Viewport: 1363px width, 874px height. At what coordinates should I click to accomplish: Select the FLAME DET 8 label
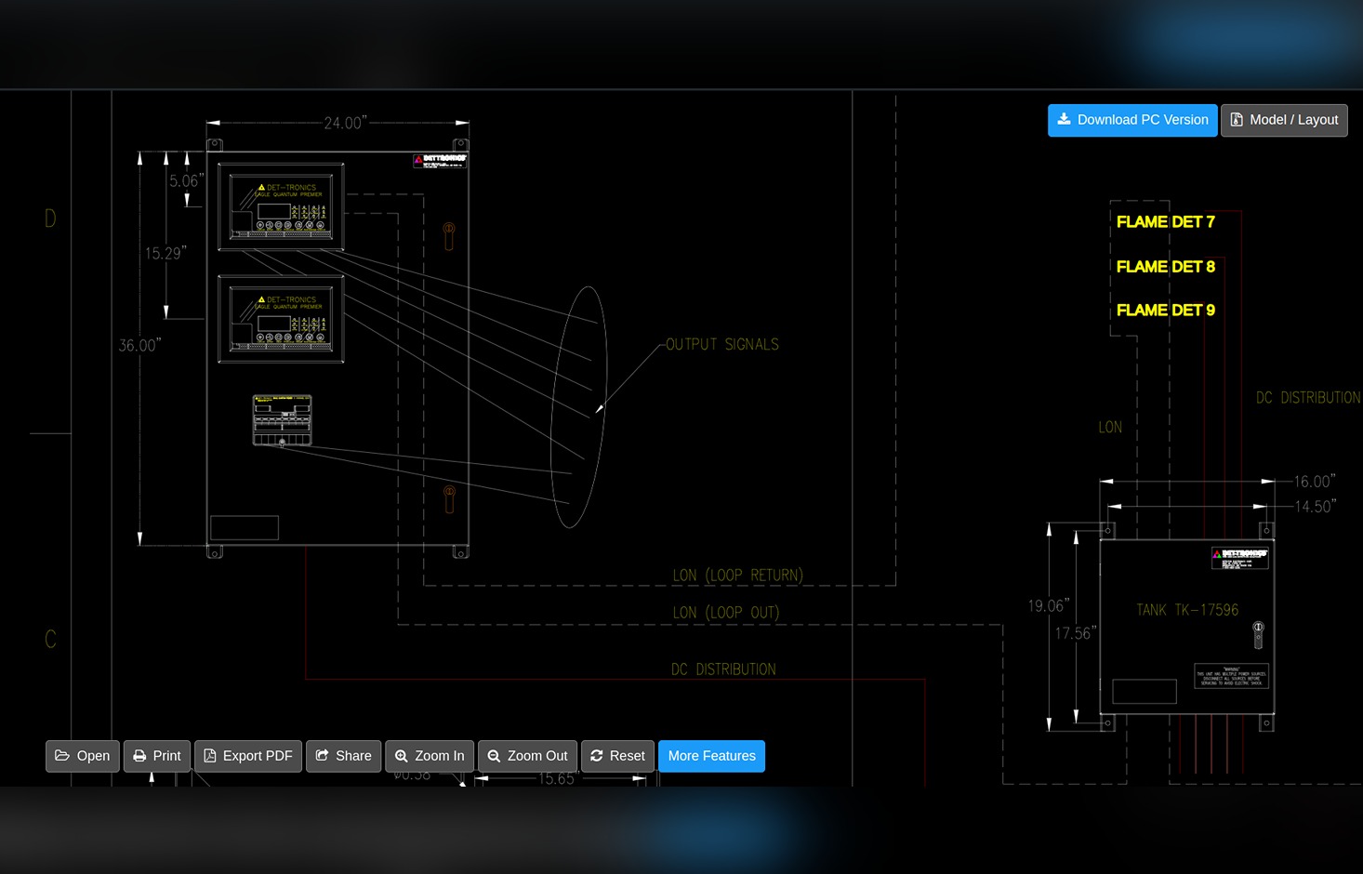[x=1166, y=267]
